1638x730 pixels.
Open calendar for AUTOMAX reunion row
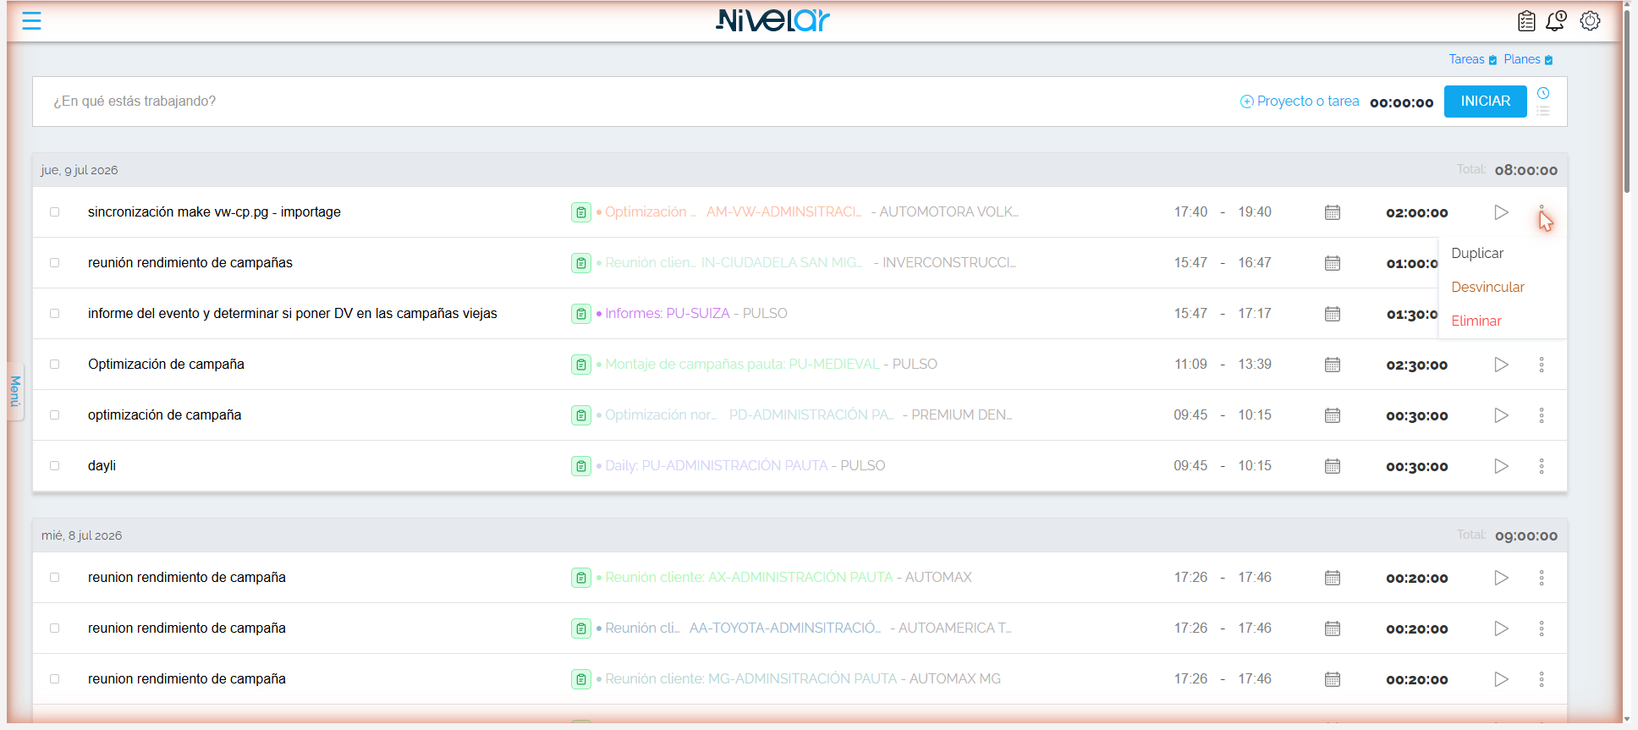coord(1333,578)
